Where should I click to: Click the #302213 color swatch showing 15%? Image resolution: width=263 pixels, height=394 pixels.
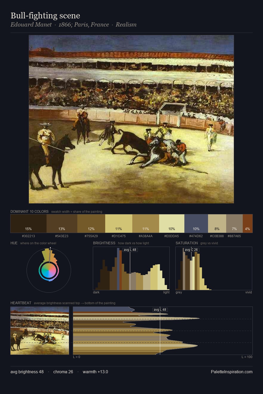(x=28, y=224)
